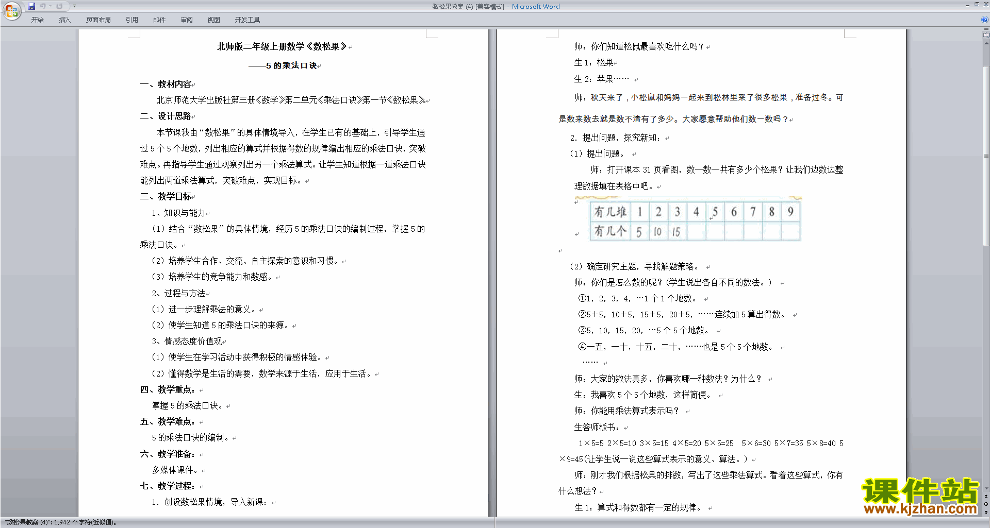Screen dimensions: 990x528
Task: Open Word Help question mark icon
Action: [x=985, y=20]
